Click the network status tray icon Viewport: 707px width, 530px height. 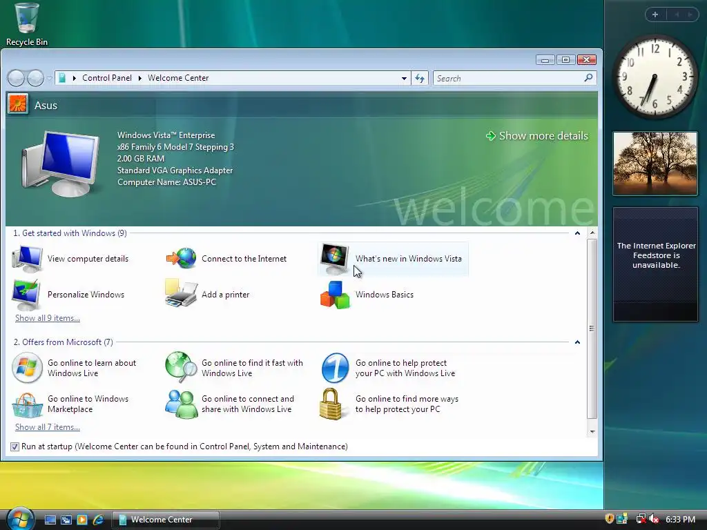click(640, 519)
